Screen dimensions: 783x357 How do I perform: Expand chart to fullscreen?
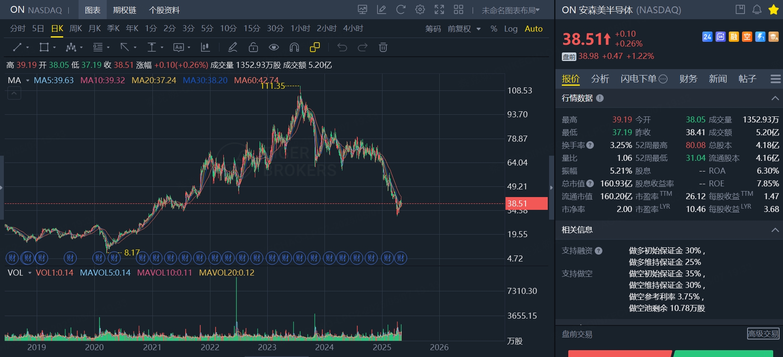439,9
